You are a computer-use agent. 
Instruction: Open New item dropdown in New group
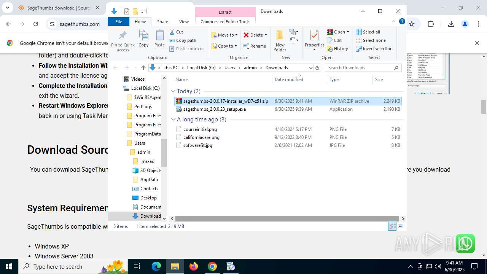pyautogui.click(x=294, y=32)
